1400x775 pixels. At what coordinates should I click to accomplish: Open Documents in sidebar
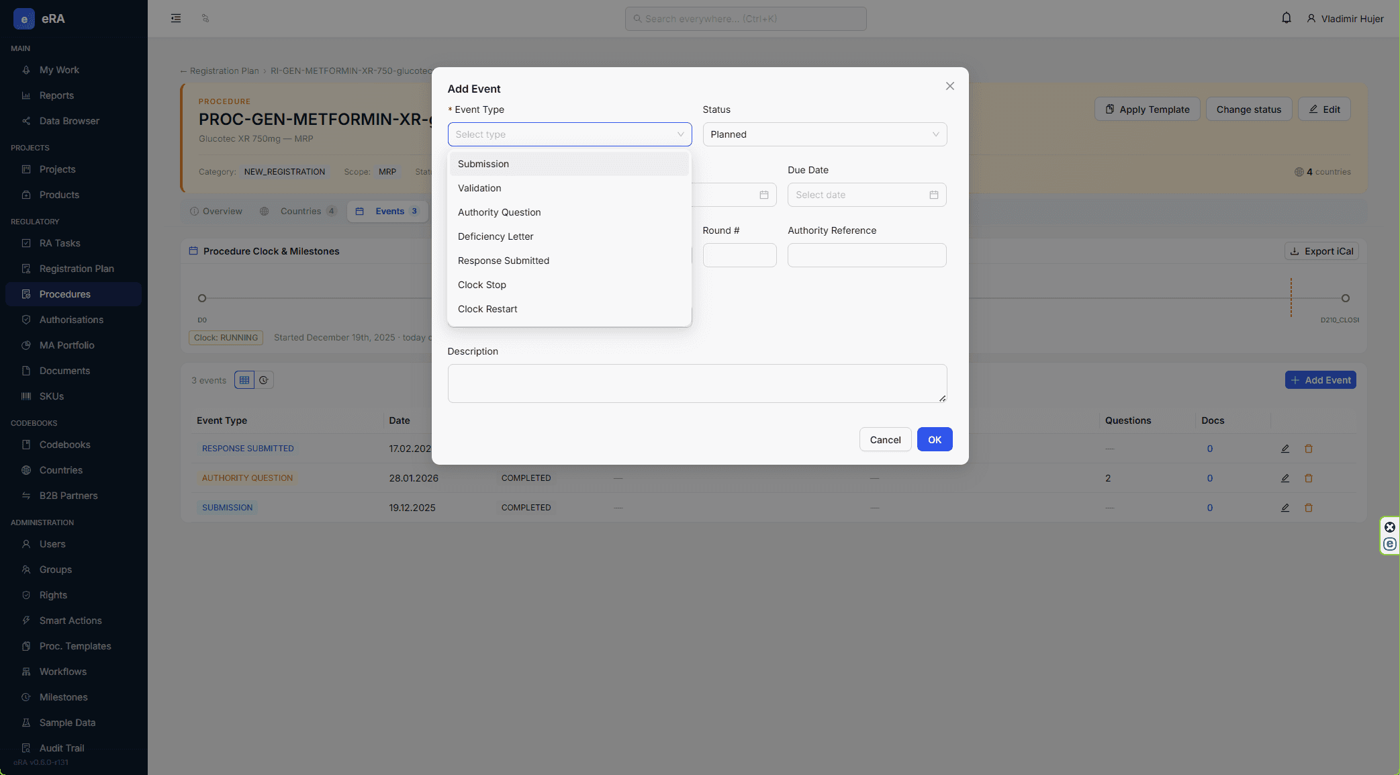point(73,371)
